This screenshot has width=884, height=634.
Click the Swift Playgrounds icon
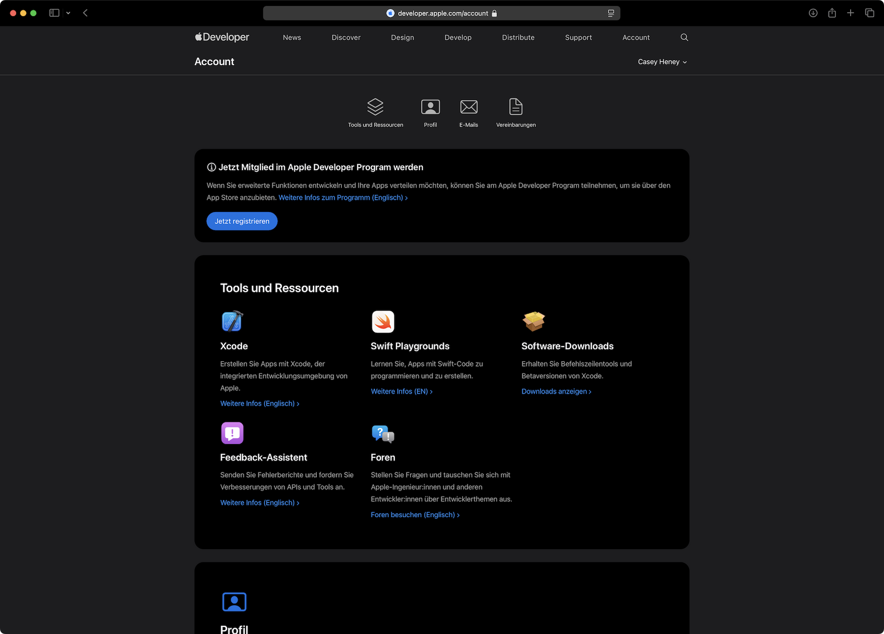(x=383, y=321)
